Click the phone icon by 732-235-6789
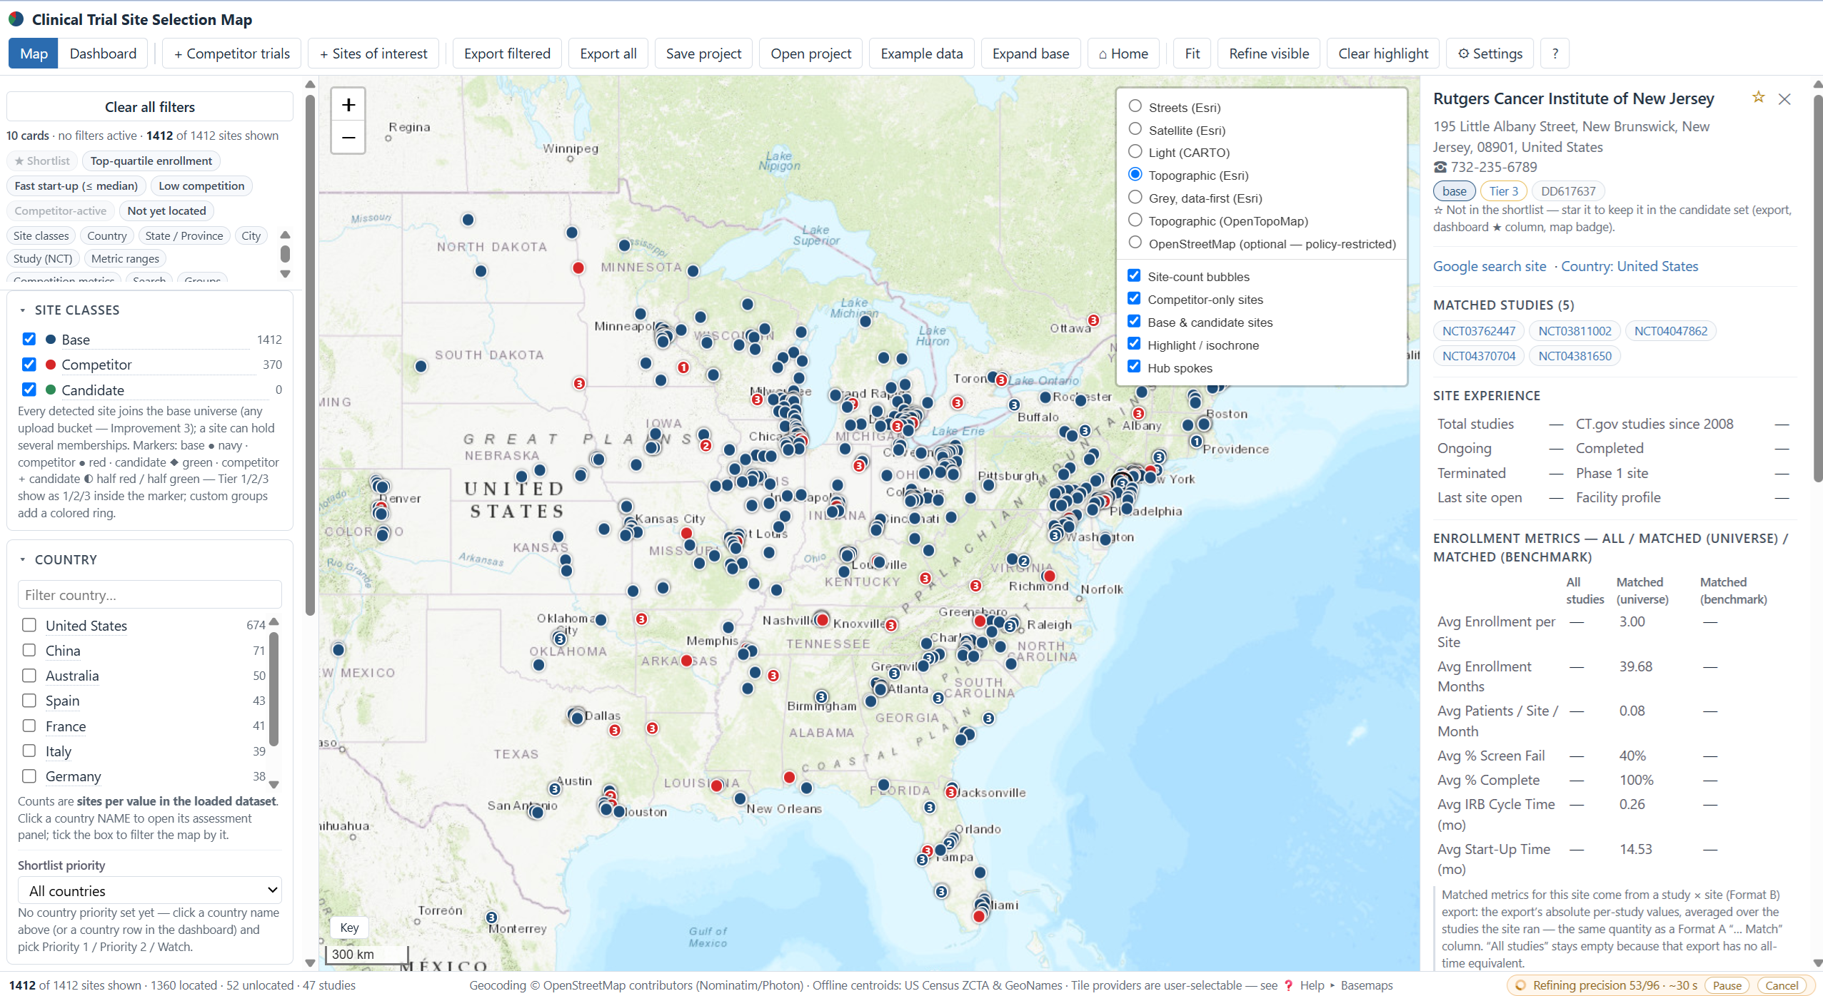 [x=1440, y=167]
